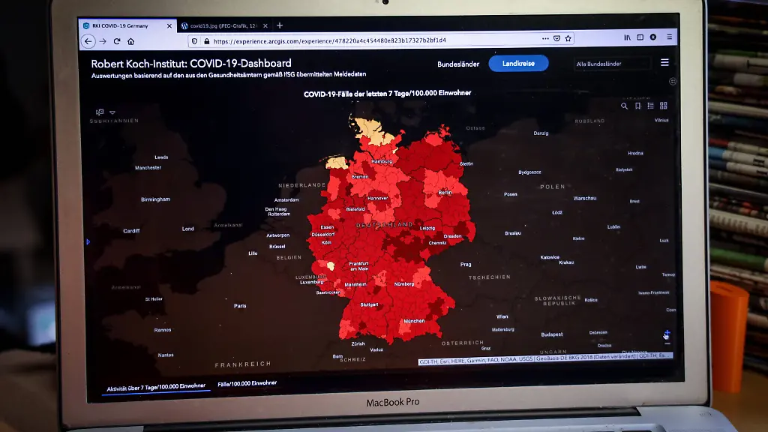Switch view to Bundesländer
This screenshot has width=768, height=432.
pyautogui.click(x=458, y=64)
